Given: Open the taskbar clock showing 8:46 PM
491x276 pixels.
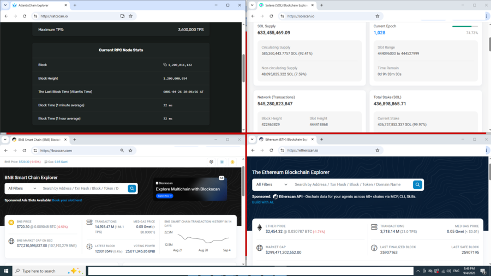Looking at the screenshot, I should coord(469,271).
